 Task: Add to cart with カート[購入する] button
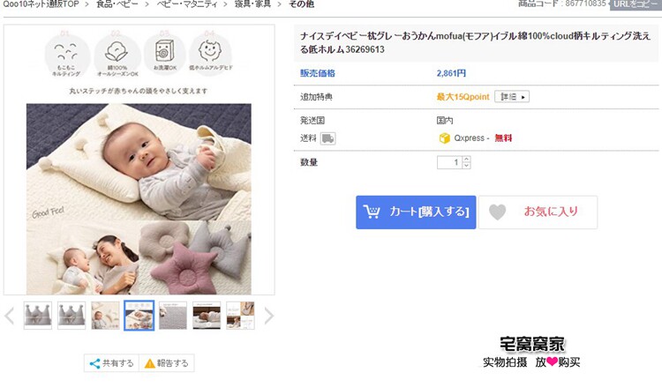(416, 212)
